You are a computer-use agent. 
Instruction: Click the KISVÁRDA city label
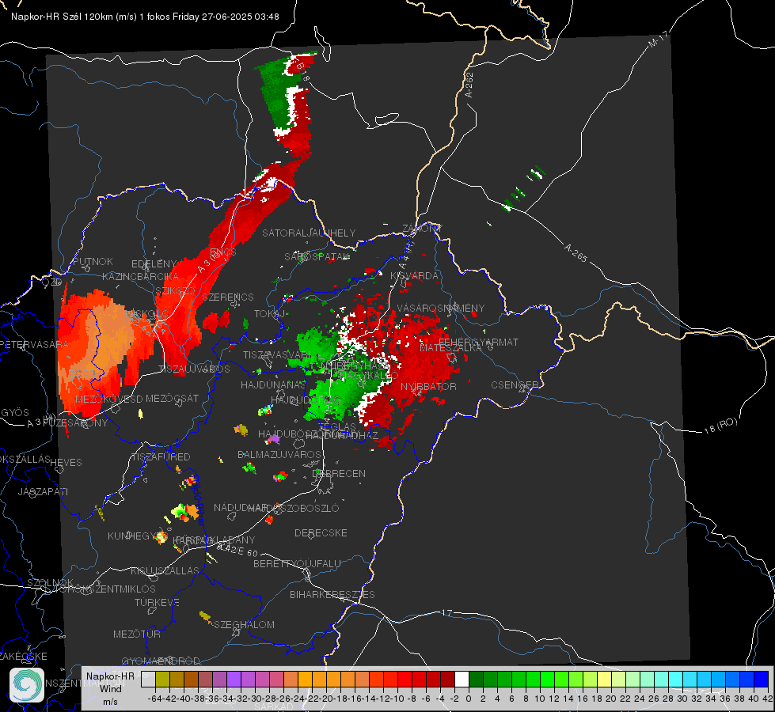coord(414,276)
